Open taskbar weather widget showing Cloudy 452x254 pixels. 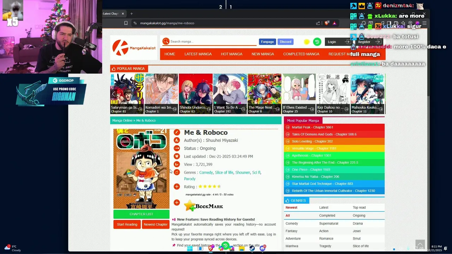[12, 248]
